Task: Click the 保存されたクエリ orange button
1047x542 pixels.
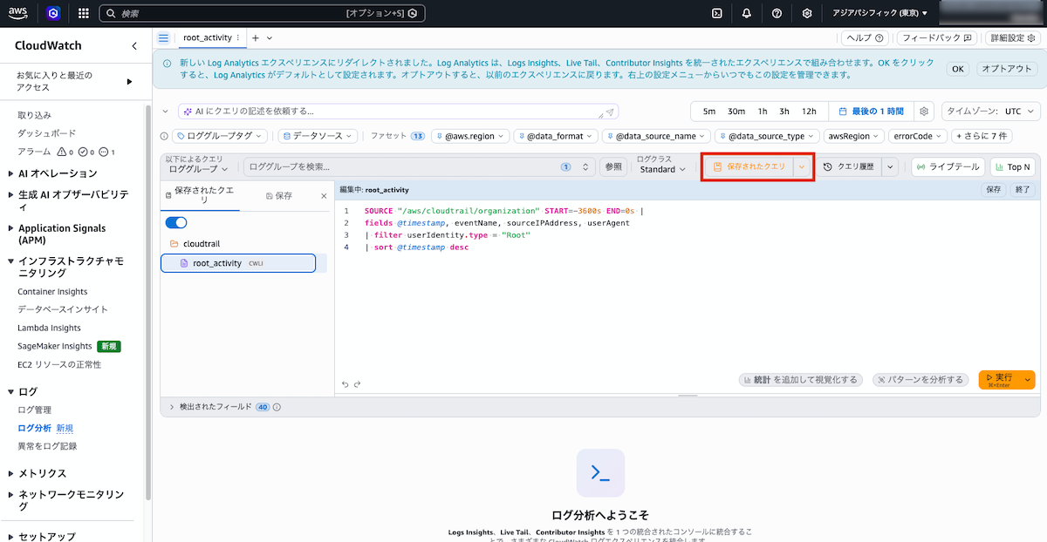Action: 749,166
